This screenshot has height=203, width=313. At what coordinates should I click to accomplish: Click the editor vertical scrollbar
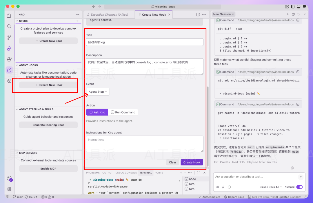[208, 127]
